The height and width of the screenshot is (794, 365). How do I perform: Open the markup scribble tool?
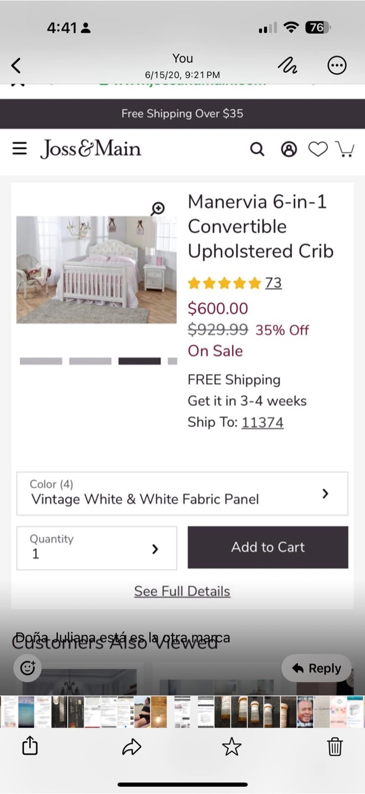tap(287, 66)
